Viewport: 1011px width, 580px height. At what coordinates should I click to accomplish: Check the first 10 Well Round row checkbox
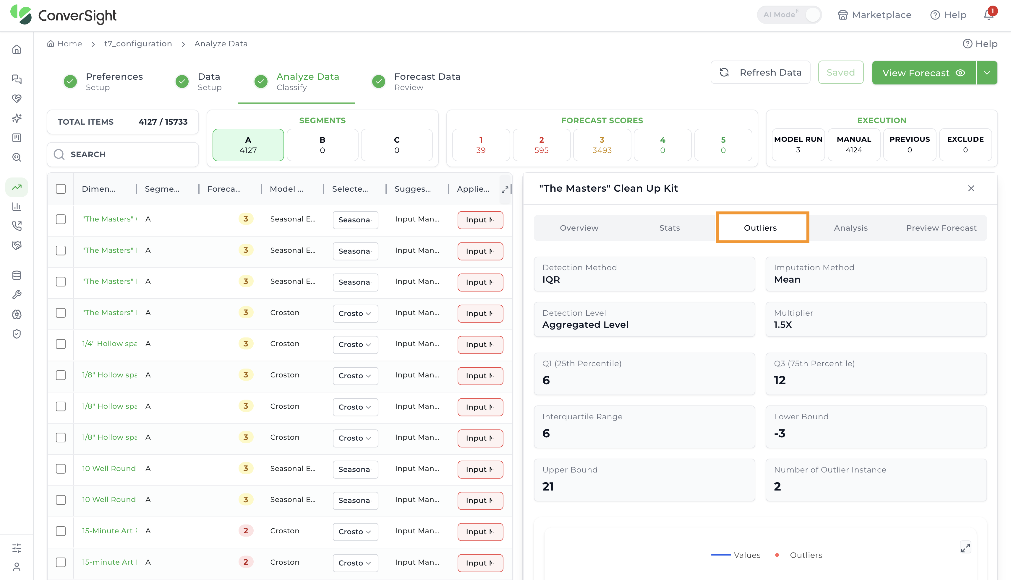(x=61, y=469)
